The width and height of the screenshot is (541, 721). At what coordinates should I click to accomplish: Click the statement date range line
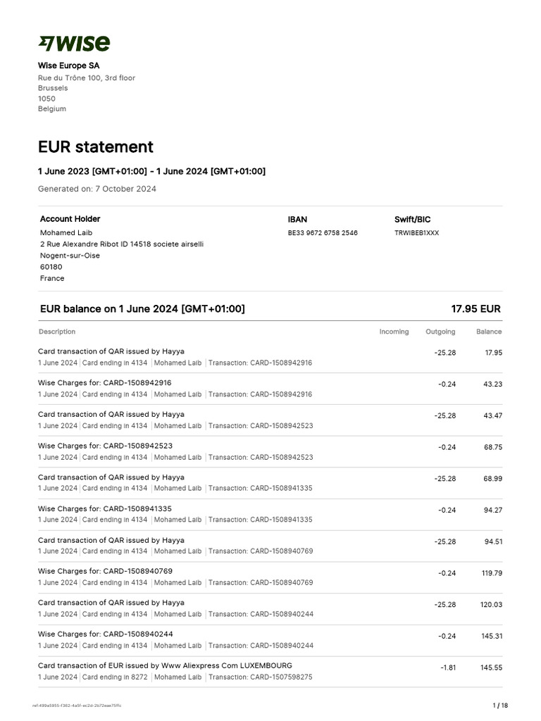[x=151, y=172]
